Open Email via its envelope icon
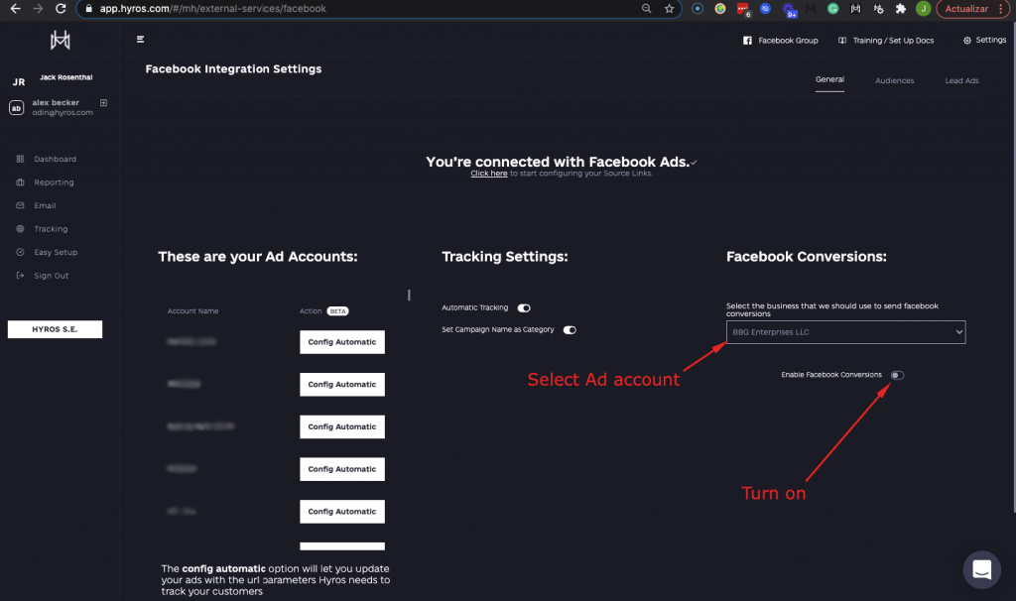Screen dimensions: 1016x601 tap(20, 205)
